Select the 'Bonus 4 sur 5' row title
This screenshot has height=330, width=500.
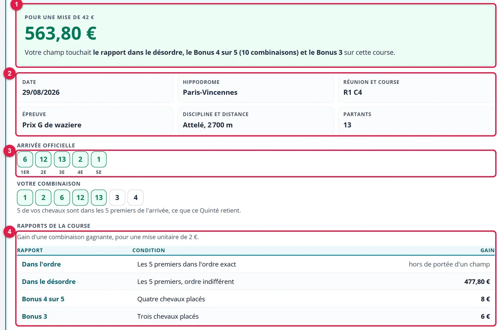point(43,299)
